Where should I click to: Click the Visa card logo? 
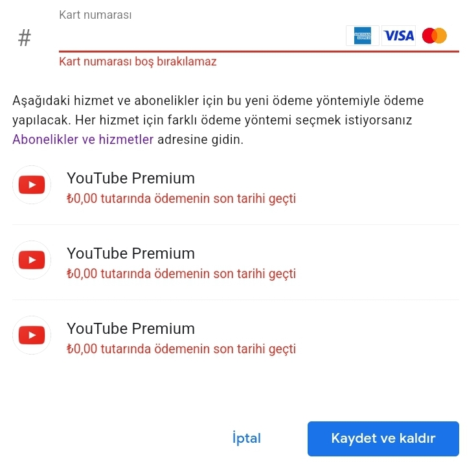point(398,36)
